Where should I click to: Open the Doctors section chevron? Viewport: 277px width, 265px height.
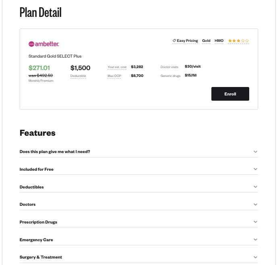(255, 205)
